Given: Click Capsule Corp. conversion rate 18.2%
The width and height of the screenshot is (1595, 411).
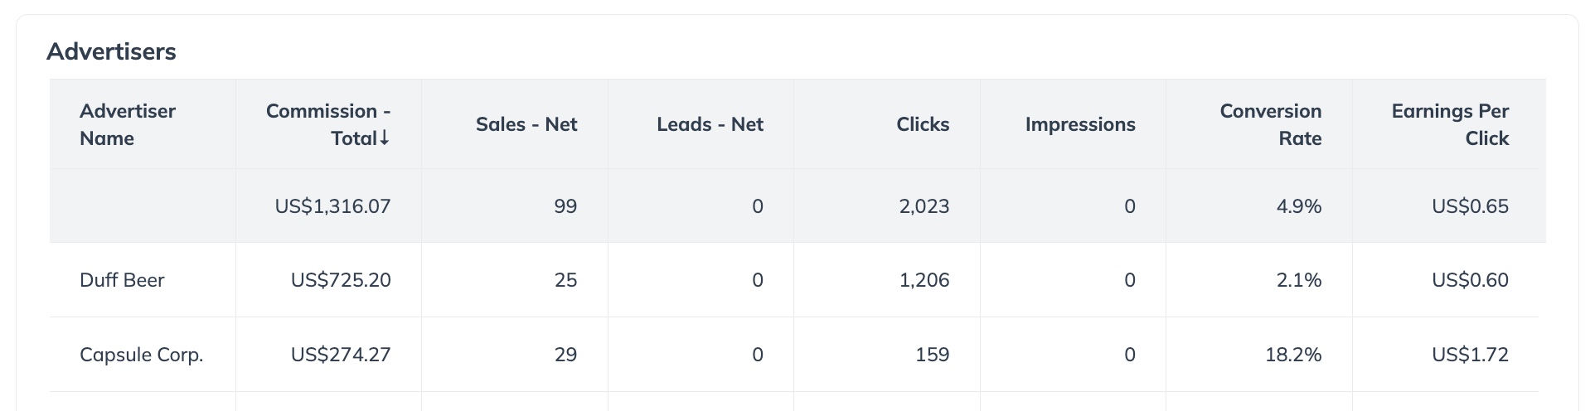Looking at the screenshot, I should click(1293, 355).
